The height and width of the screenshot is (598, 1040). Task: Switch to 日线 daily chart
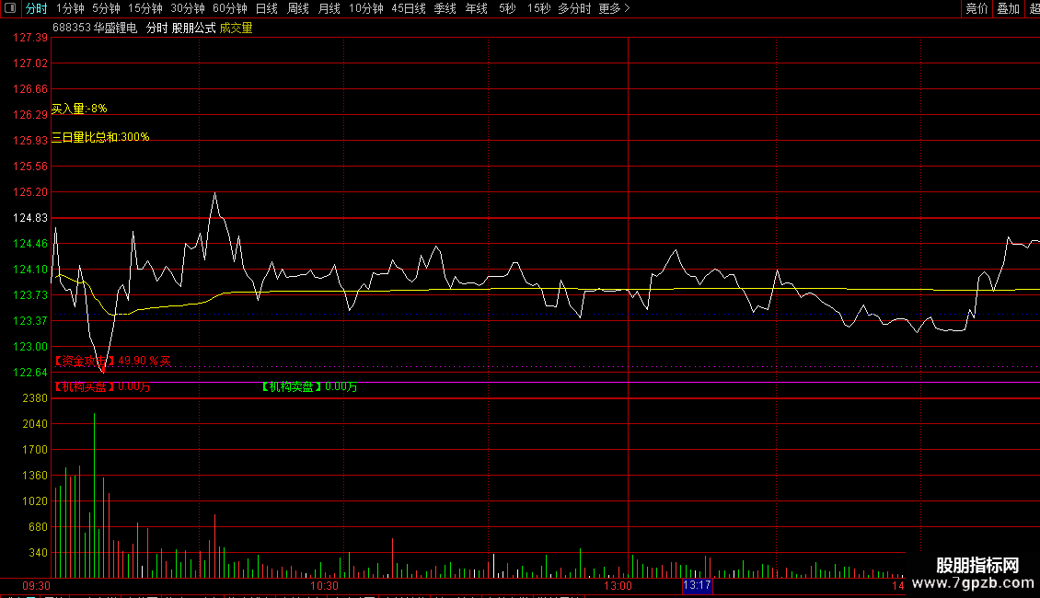pyautogui.click(x=267, y=8)
